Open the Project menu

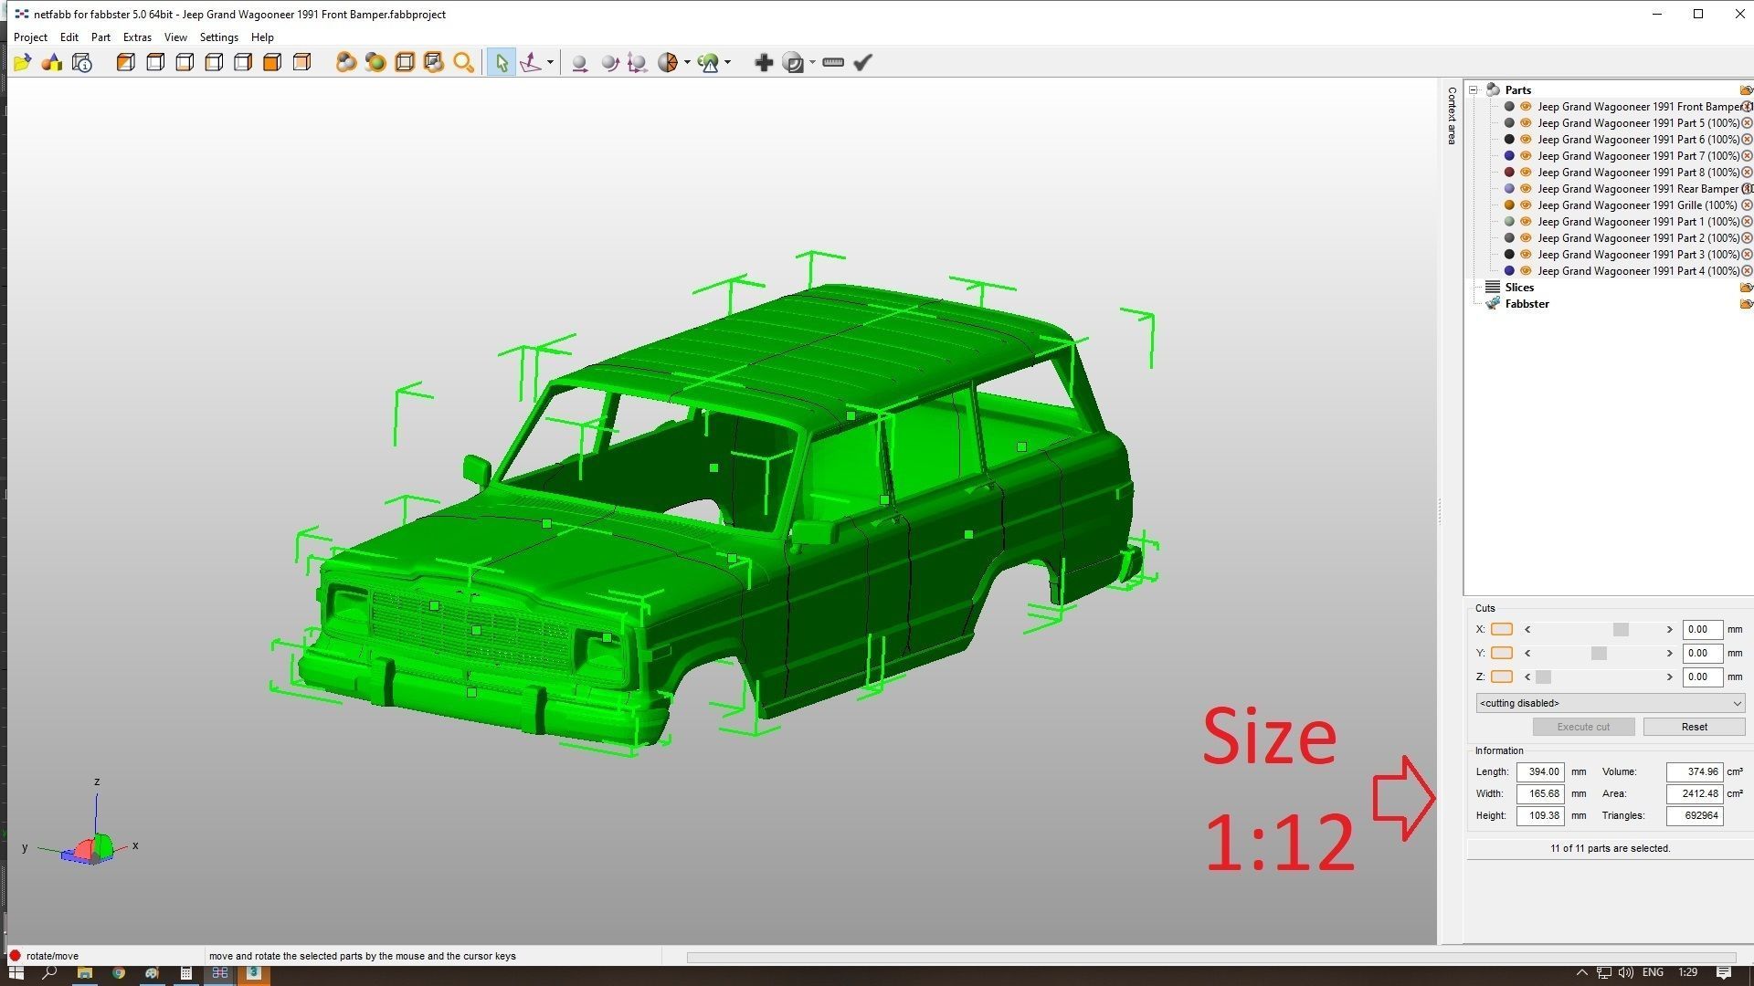pos(30,37)
